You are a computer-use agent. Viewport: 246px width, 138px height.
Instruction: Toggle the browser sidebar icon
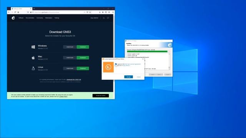click(106, 12)
